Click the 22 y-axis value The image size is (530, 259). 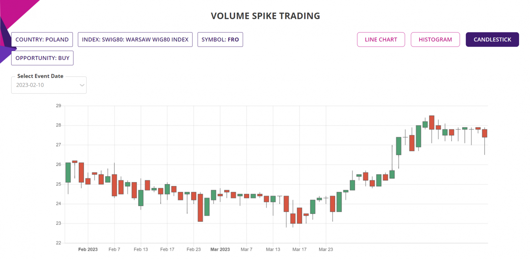coord(59,243)
